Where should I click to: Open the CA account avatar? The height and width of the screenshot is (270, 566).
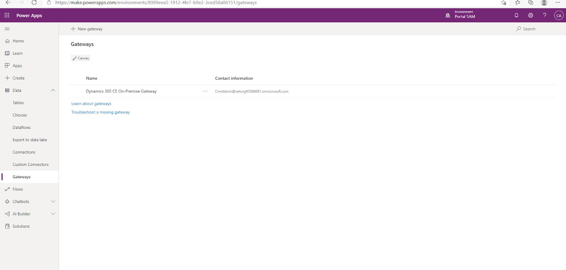click(x=559, y=16)
